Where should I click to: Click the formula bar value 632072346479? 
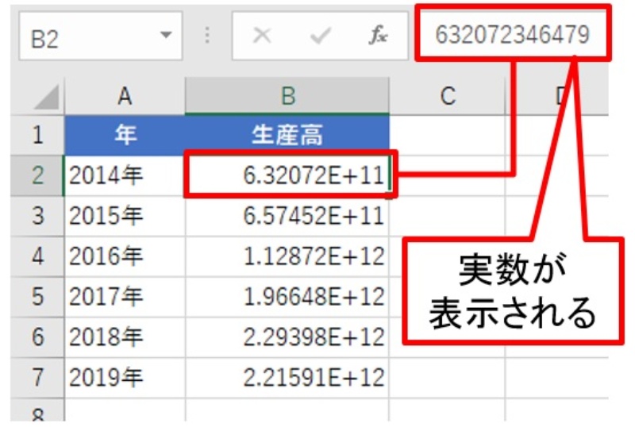click(512, 35)
